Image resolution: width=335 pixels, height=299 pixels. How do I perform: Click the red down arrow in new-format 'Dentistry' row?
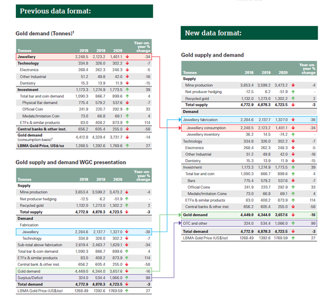click(x=293, y=160)
